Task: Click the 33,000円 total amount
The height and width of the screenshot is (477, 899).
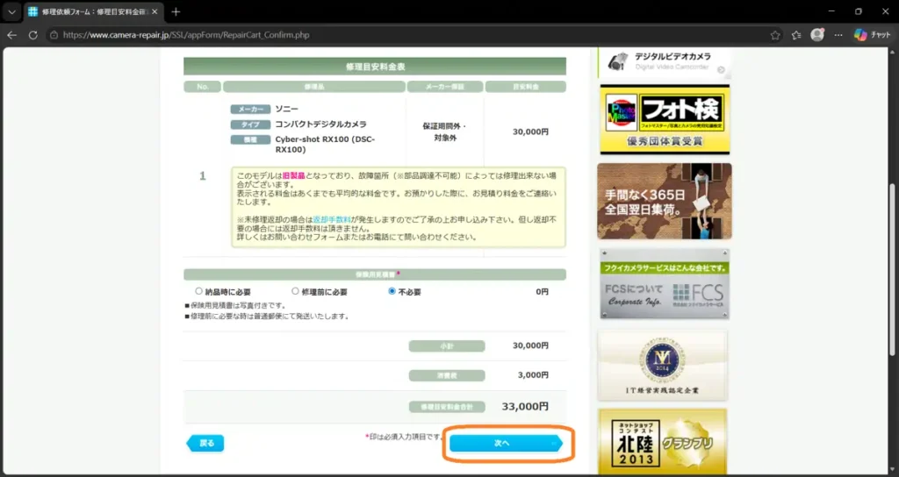Action: [525, 407]
